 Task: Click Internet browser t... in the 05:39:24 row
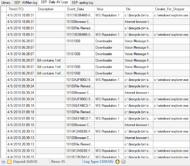coord(138,92)
